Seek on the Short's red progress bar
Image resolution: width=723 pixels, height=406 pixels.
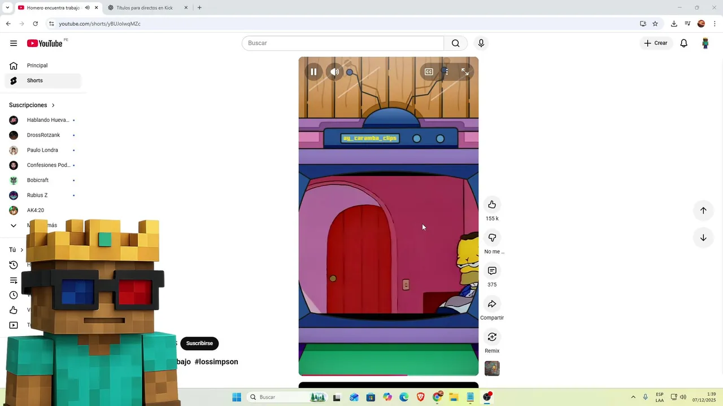tap(389, 374)
